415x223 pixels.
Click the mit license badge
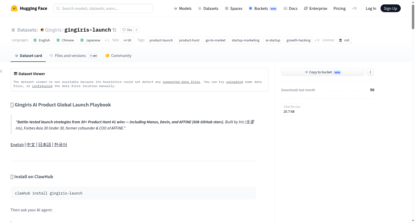344,40
